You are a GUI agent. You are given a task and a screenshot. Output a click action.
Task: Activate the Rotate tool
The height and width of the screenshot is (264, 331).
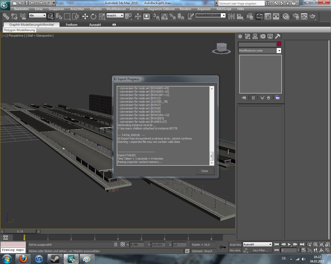pyautogui.click(x=93, y=16)
